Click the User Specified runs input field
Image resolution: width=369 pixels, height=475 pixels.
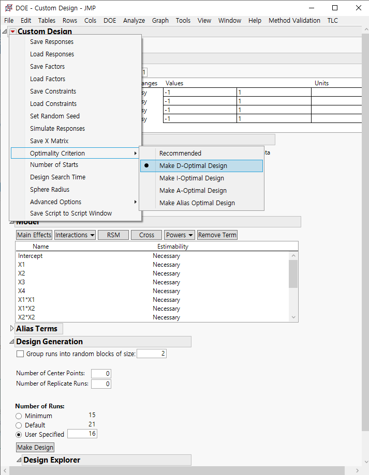[82, 434]
